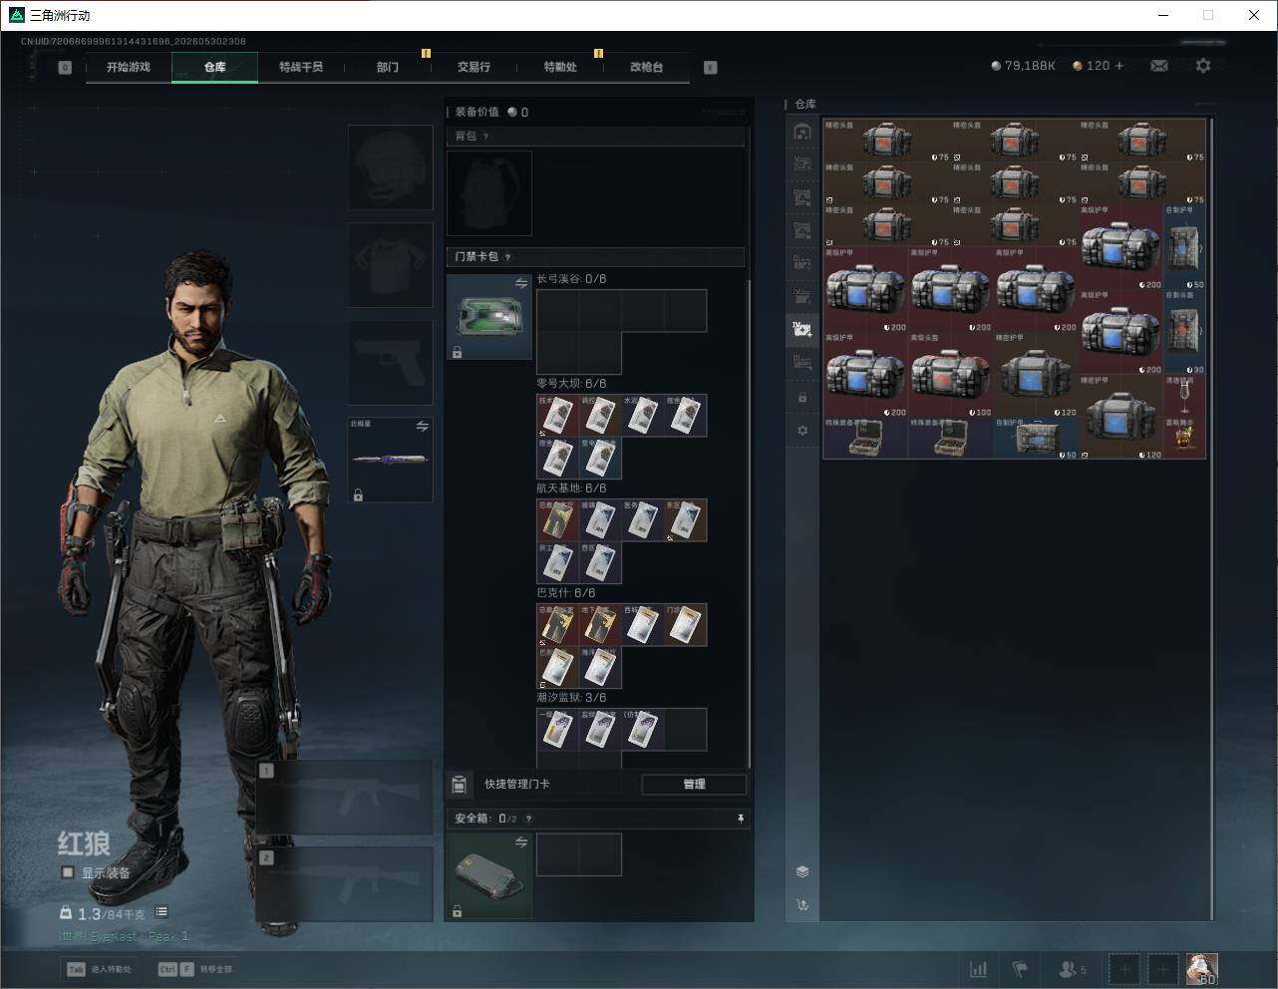The image size is (1278, 989).
Task: Add currency with the plus beside 120
Action: 1119,66
